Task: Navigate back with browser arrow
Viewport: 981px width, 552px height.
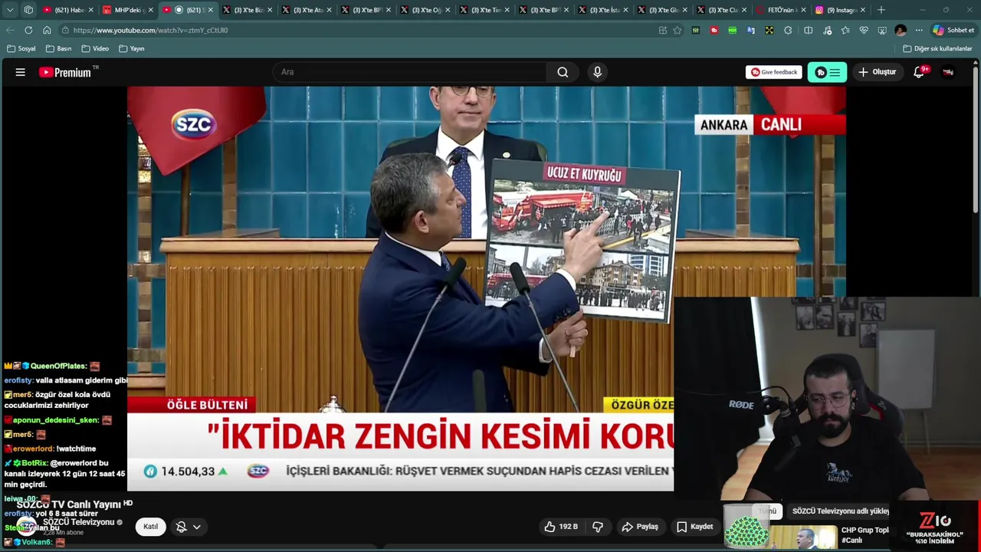Action: (x=10, y=30)
